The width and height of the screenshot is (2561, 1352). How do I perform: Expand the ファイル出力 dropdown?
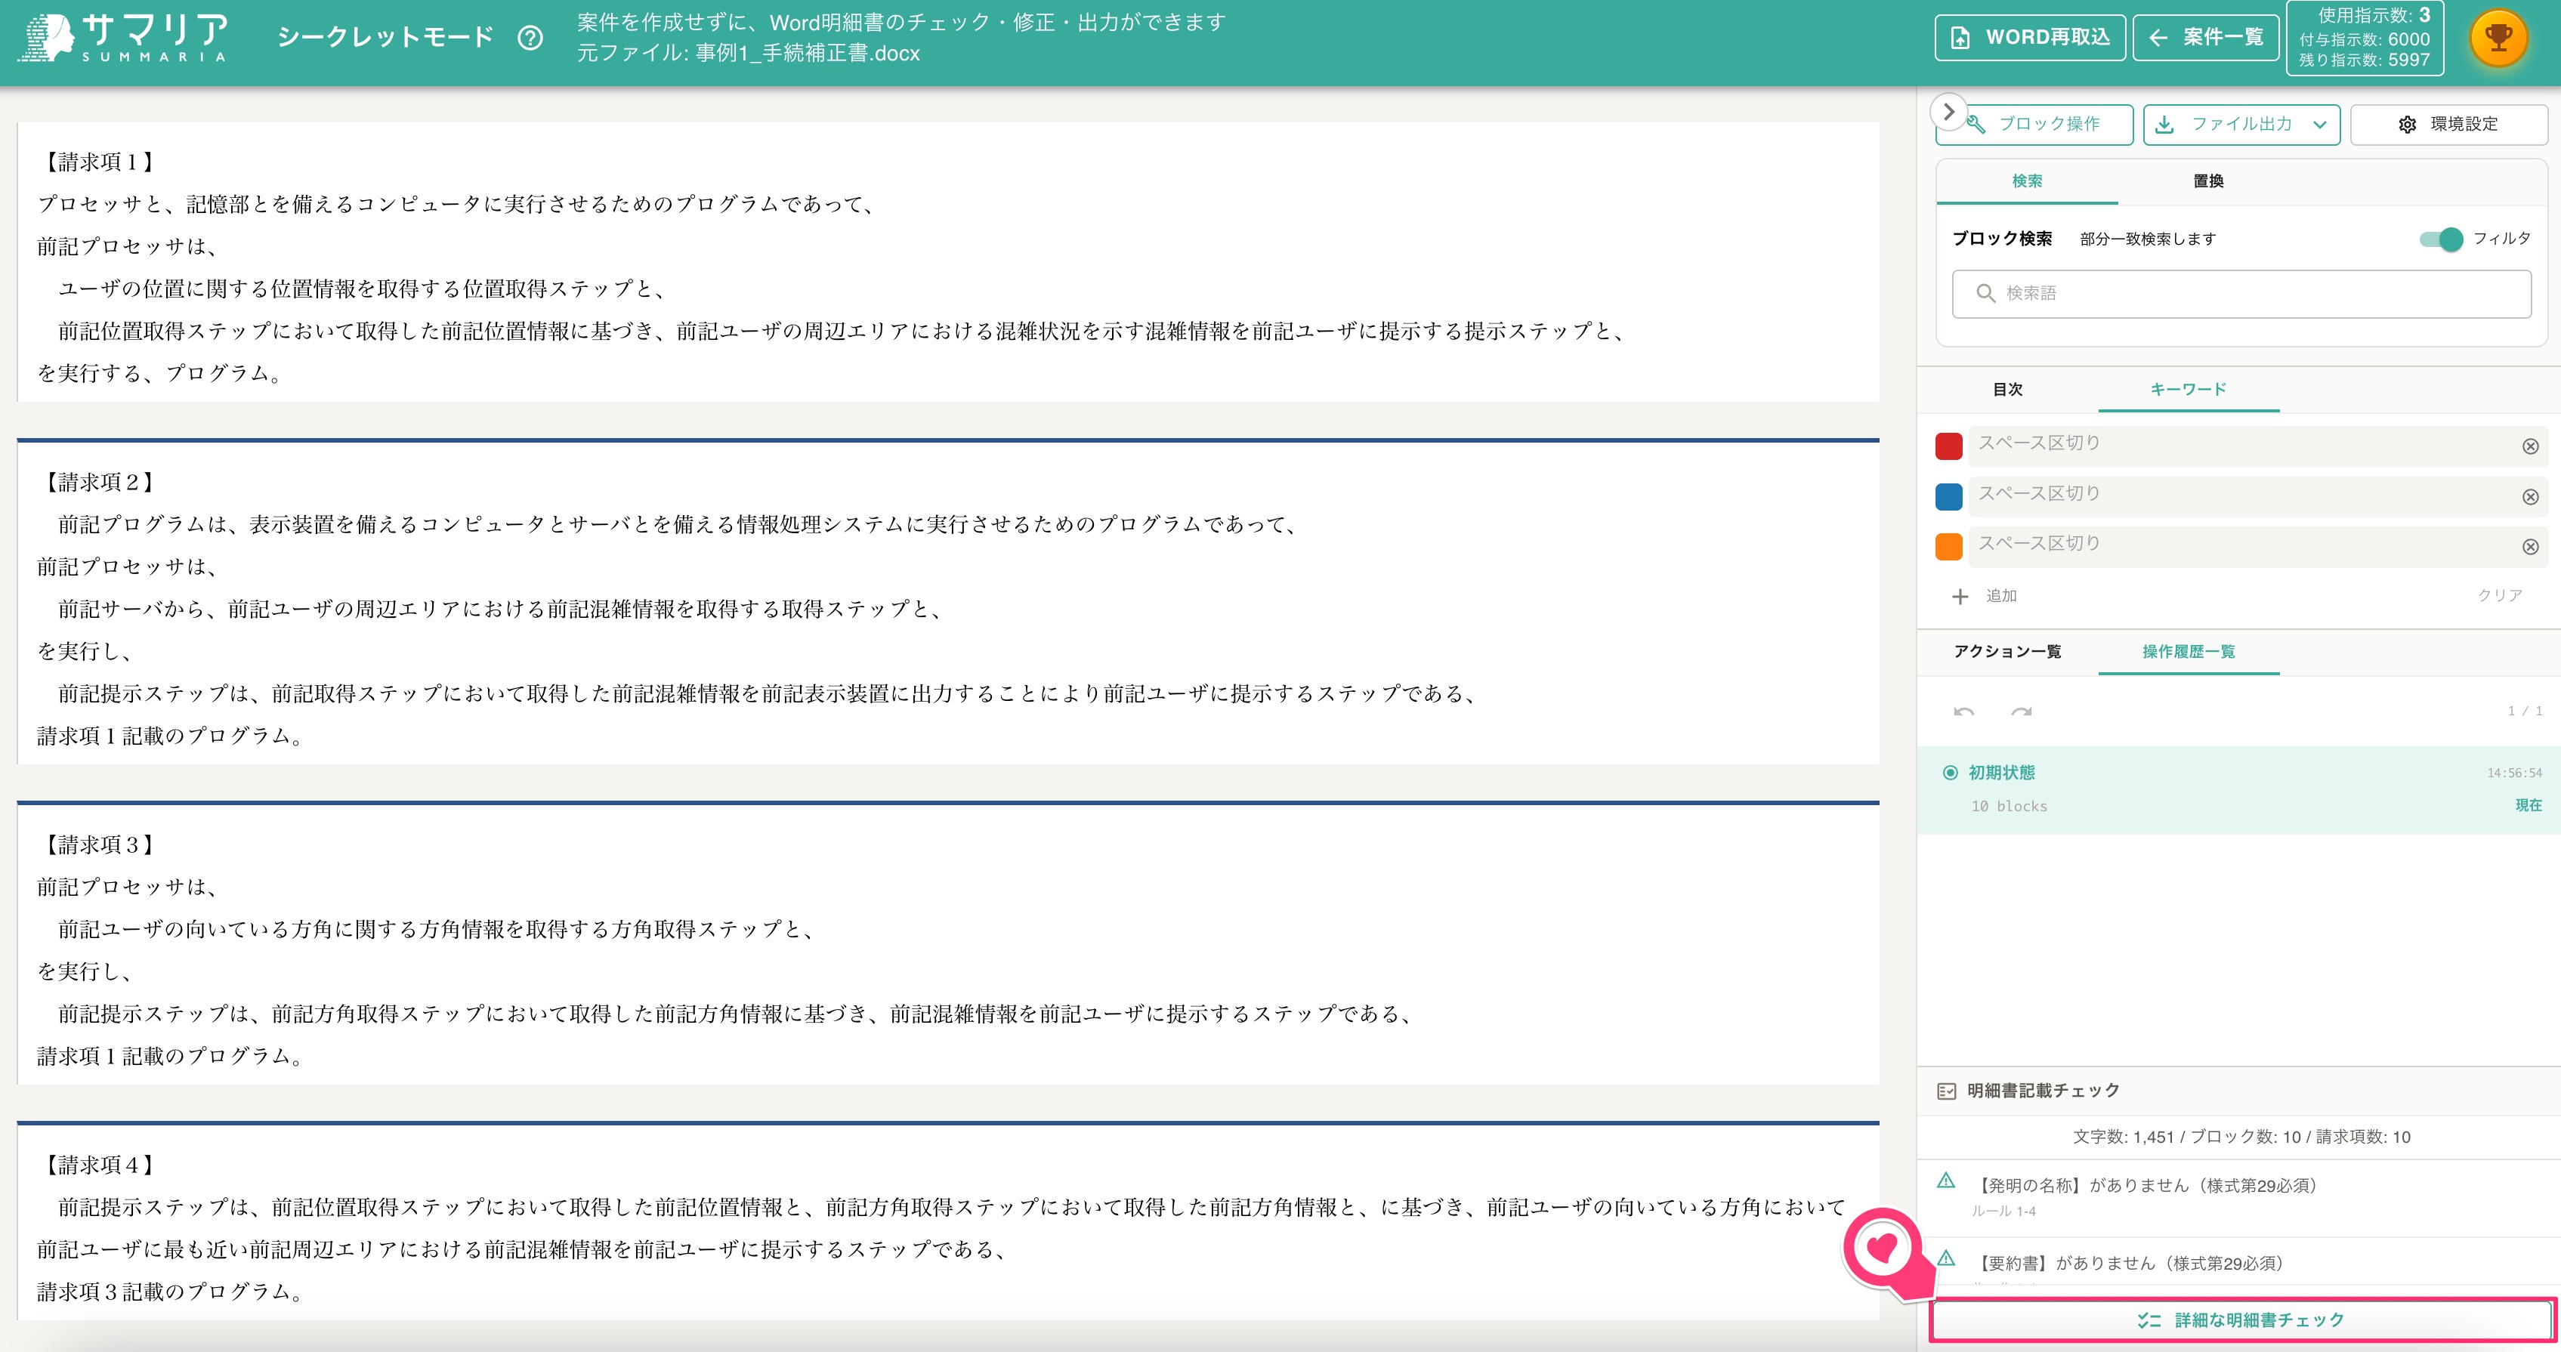point(2241,125)
